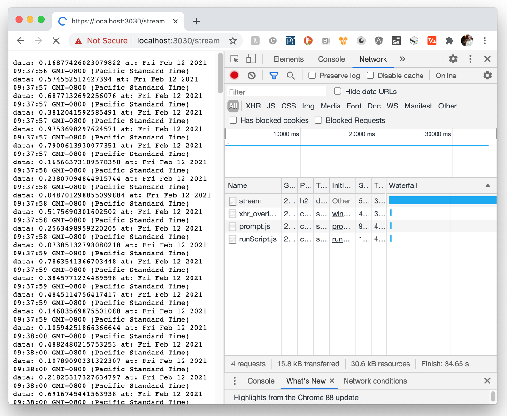Viewport: 507px width, 416px height.
Task: Open the Online throttling dropdown
Action: point(446,76)
